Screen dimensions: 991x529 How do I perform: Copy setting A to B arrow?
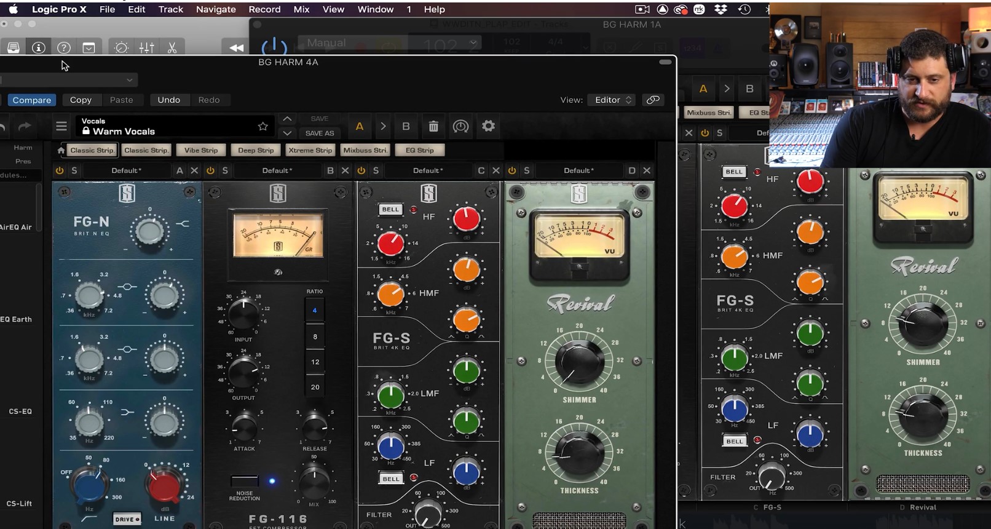383,126
